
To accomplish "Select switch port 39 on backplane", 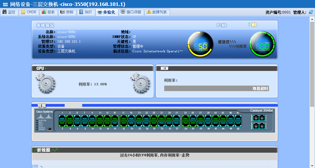I will (208, 118).
